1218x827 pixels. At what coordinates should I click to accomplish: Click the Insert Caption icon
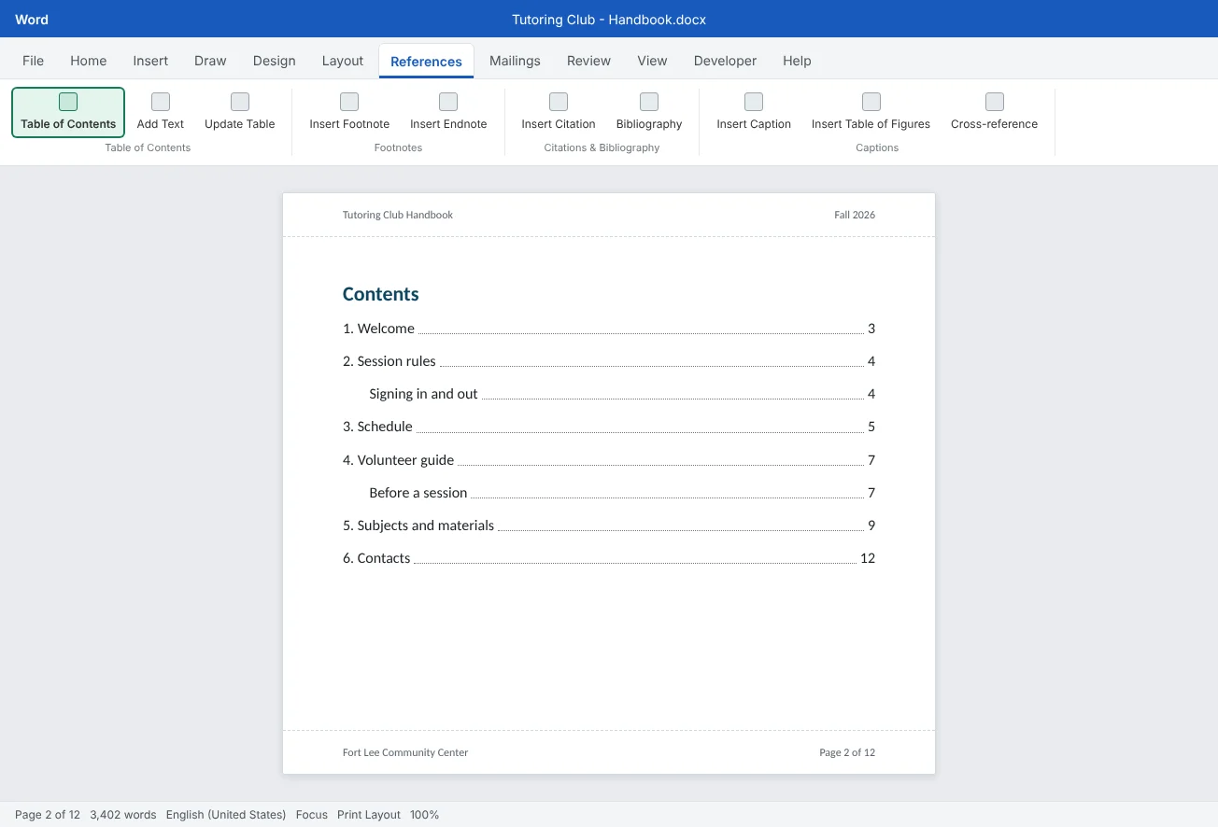coord(754,102)
